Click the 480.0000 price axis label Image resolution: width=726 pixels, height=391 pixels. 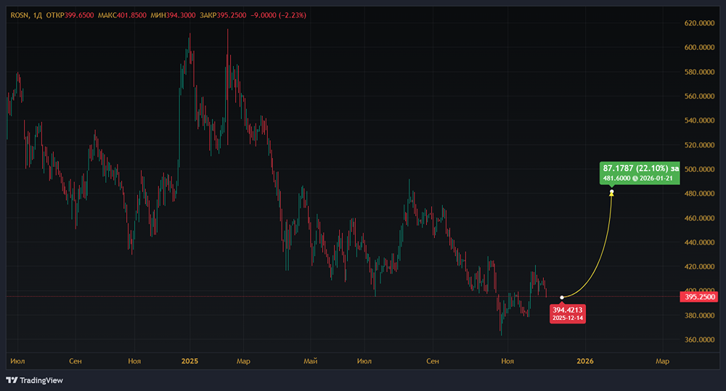(x=699, y=194)
